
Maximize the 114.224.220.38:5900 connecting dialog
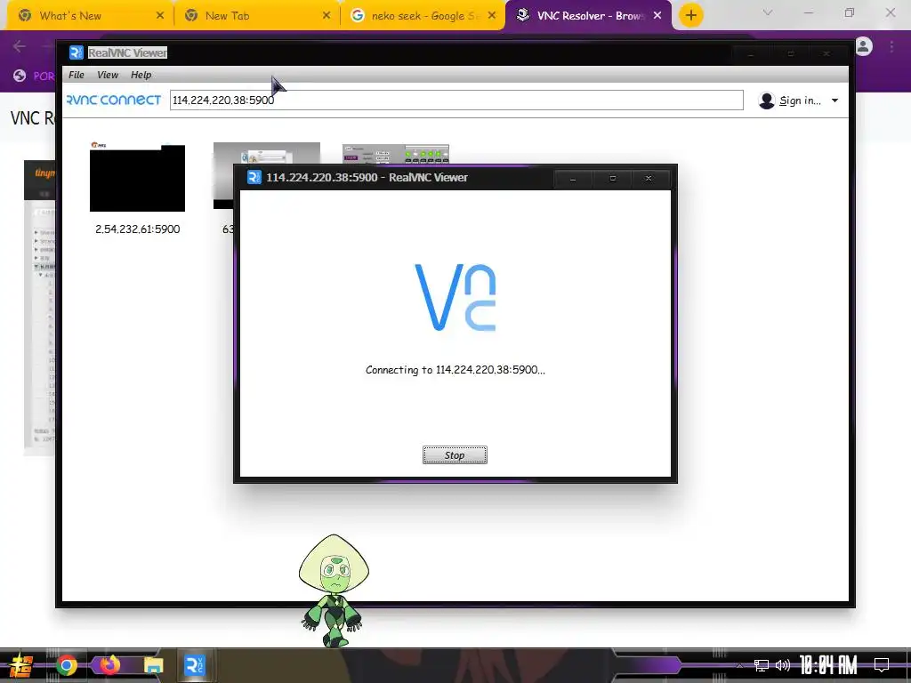pos(612,178)
